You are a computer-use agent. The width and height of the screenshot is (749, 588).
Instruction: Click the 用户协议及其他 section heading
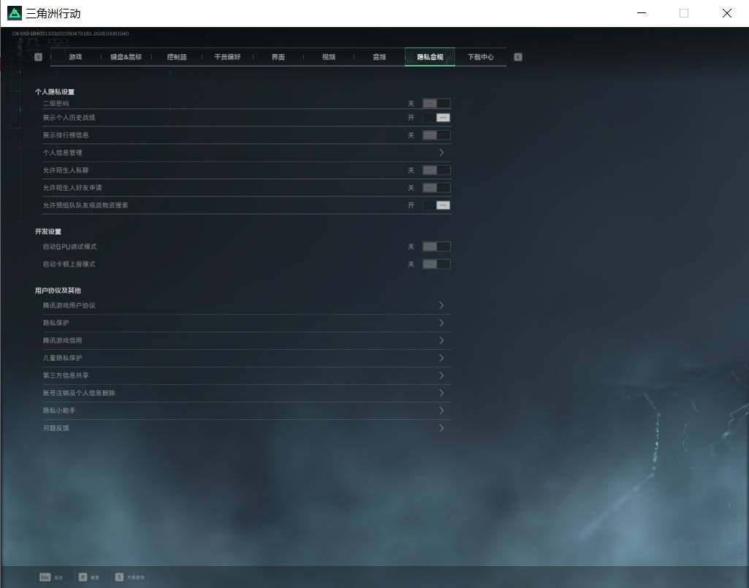tap(58, 291)
